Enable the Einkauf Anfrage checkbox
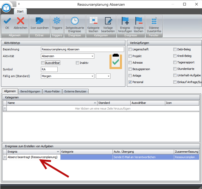The image size is (202, 189). (x=175, y=82)
